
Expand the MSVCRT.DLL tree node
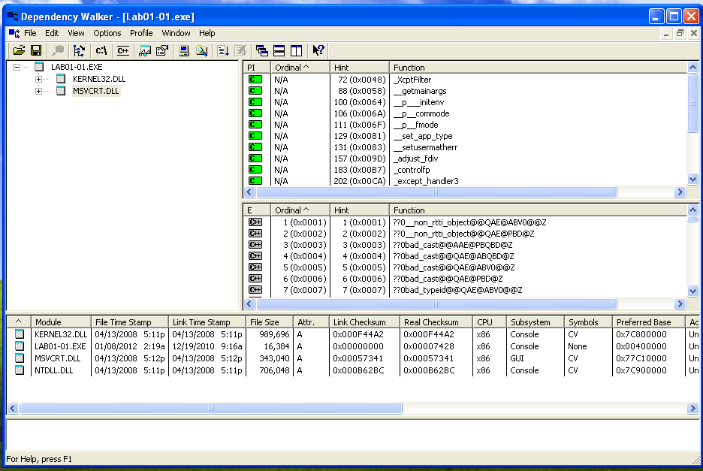(x=38, y=92)
